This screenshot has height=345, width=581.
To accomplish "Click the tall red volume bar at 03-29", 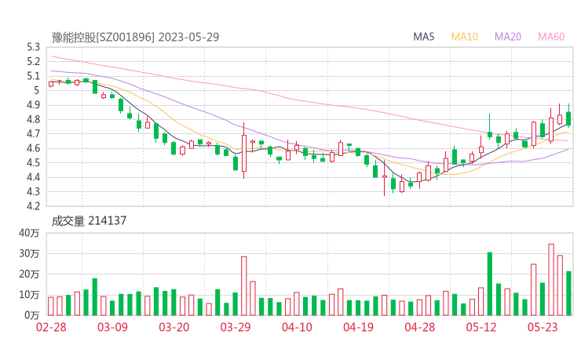I will 244,285.
